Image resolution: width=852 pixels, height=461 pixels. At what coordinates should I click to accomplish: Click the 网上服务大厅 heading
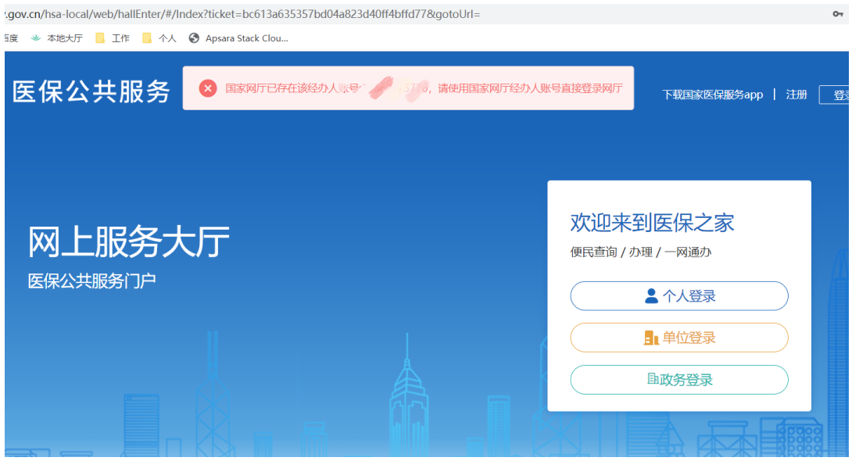(x=129, y=242)
